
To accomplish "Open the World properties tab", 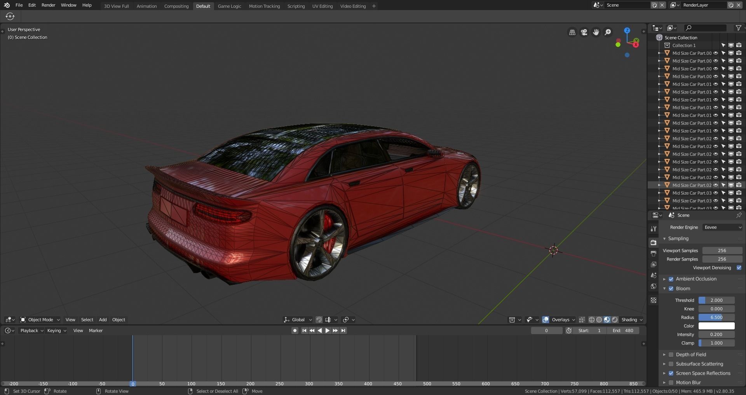I will [654, 286].
